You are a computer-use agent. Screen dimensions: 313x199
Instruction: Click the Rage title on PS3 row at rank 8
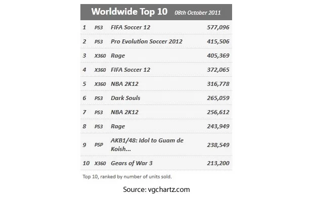pyautogui.click(x=118, y=126)
